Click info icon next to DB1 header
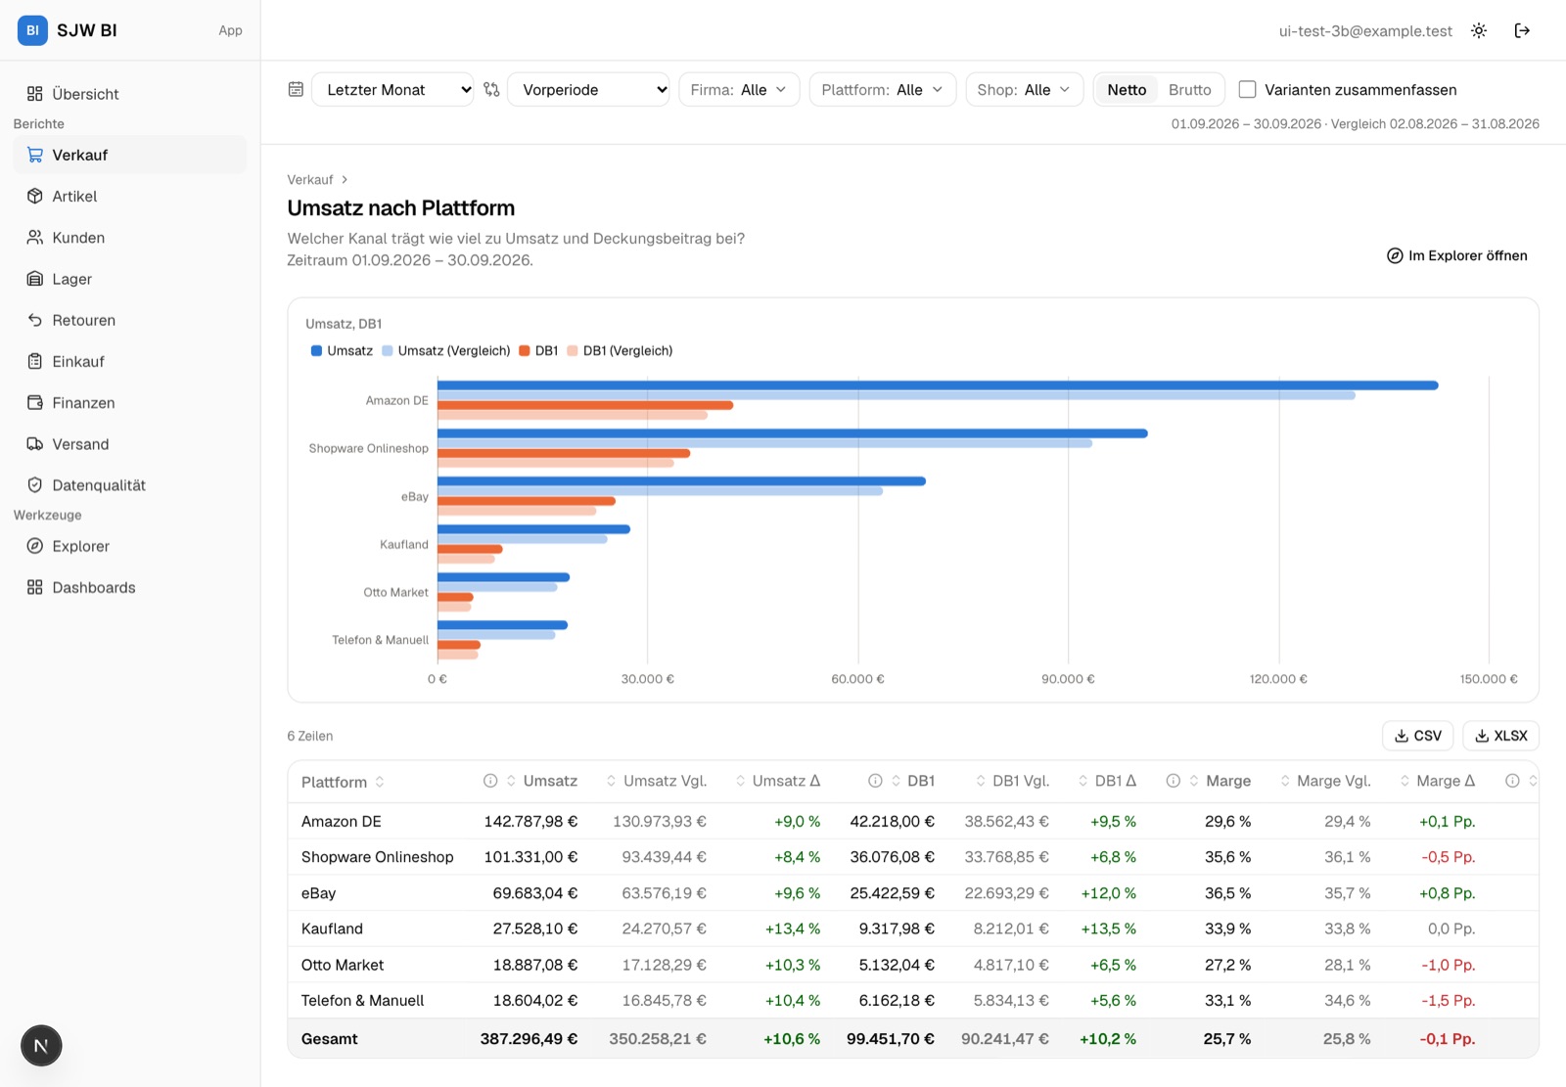1566x1087 pixels. (875, 781)
